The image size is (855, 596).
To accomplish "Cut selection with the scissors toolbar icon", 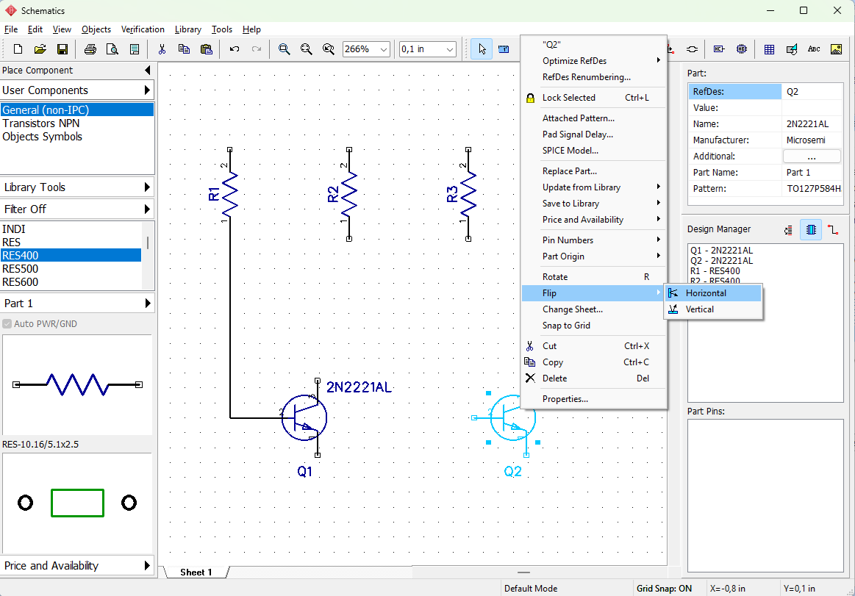I will (162, 49).
